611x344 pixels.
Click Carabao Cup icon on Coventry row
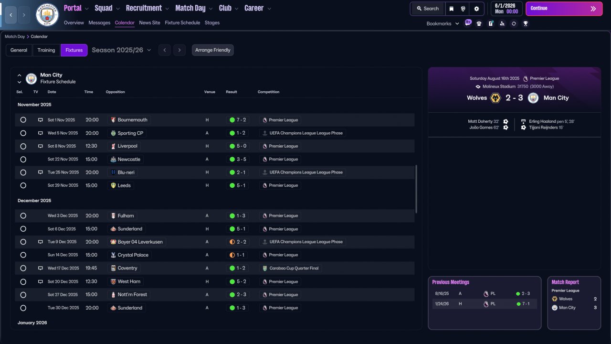click(x=265, y=269)
